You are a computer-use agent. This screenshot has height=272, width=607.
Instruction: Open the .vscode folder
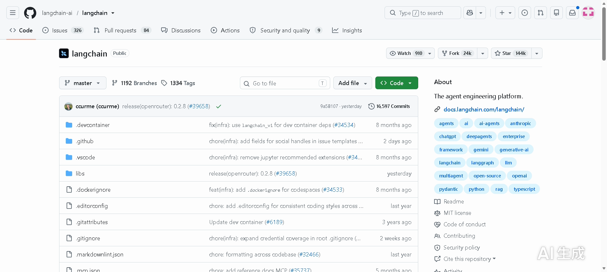tap(85, 157)
